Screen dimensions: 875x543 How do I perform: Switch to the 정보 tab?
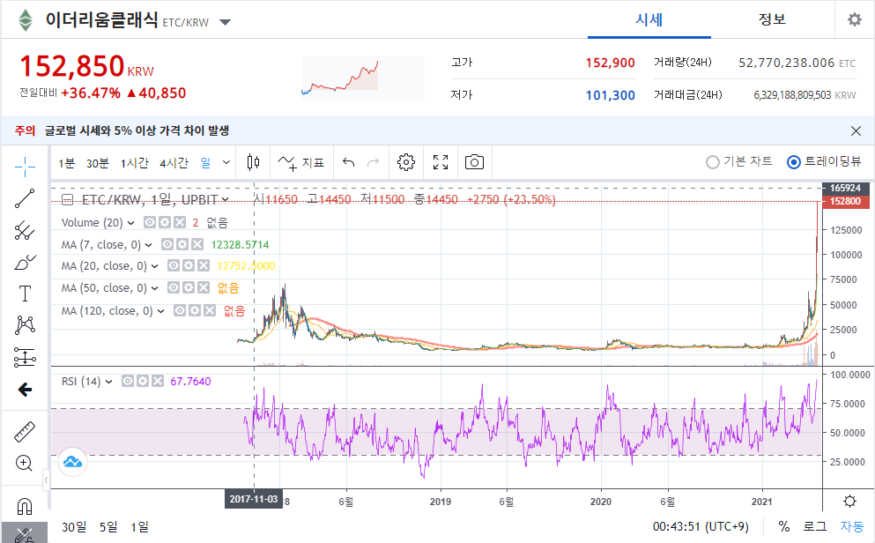[x=772, y=20]
